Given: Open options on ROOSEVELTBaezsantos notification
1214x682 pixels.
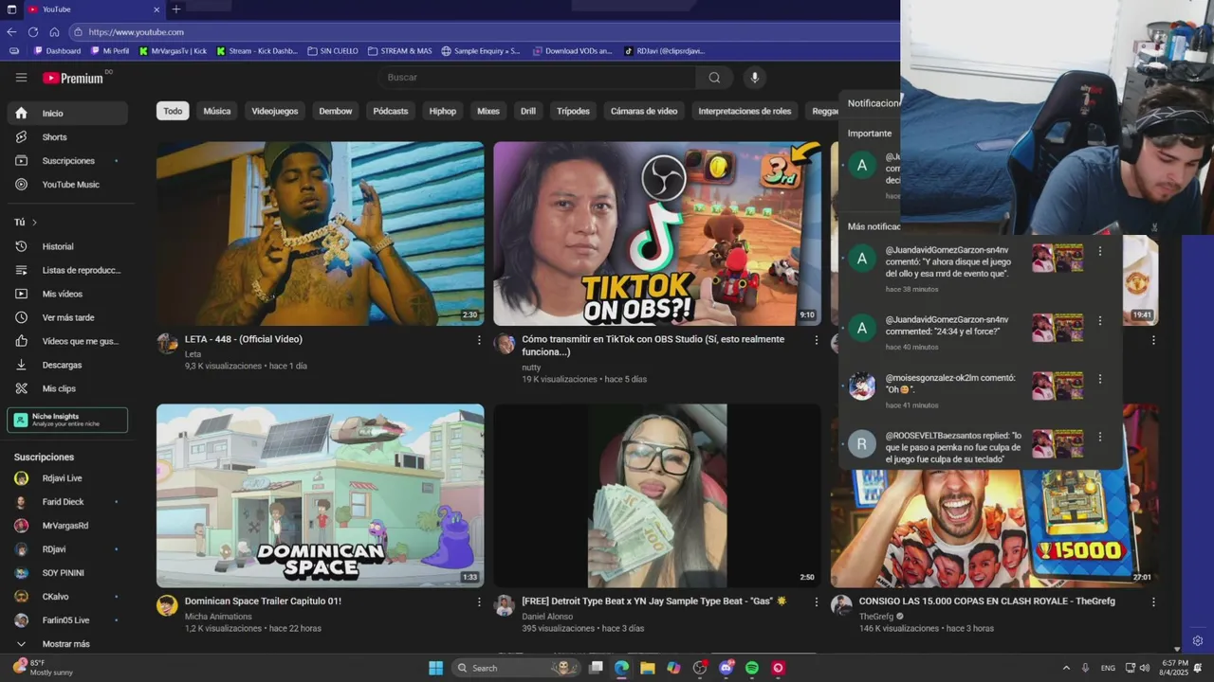Looking at the screenshot, I should (1100, 437).
